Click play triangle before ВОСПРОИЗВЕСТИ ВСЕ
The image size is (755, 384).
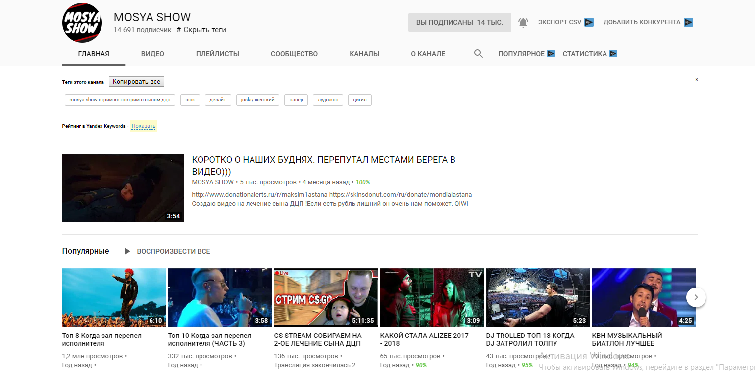pyautogui.click(x=127, y=251)
